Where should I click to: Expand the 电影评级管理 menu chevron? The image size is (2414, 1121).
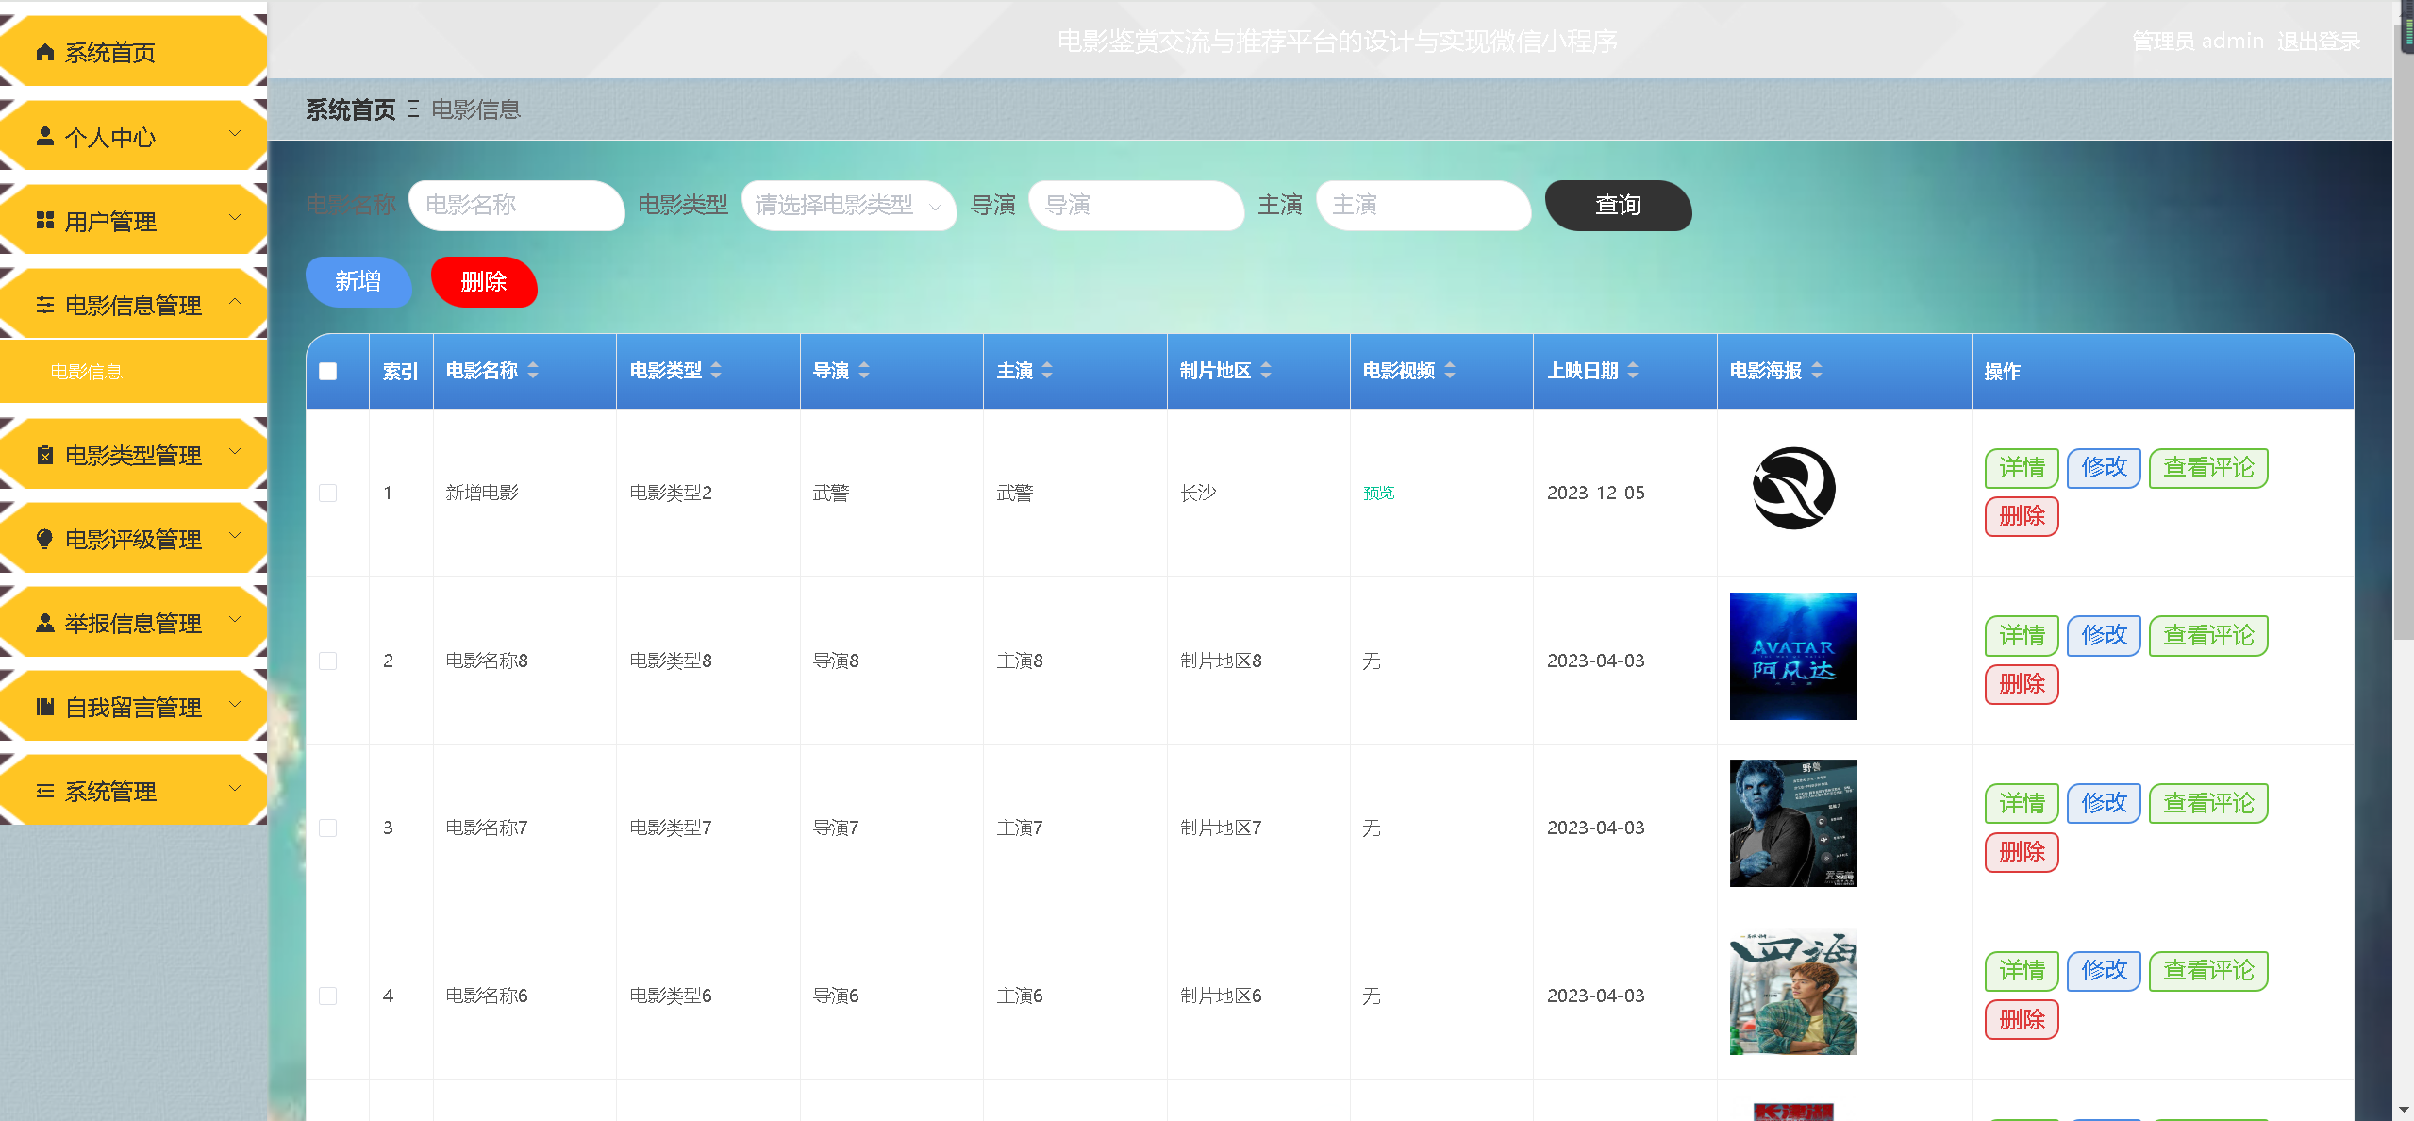[x=235, y=536]
